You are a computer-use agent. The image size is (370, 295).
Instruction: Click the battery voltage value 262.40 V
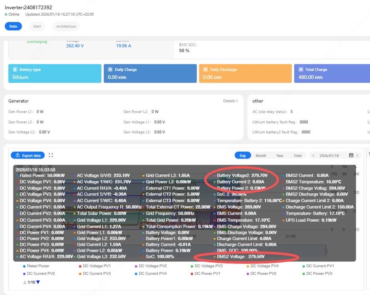75,46
